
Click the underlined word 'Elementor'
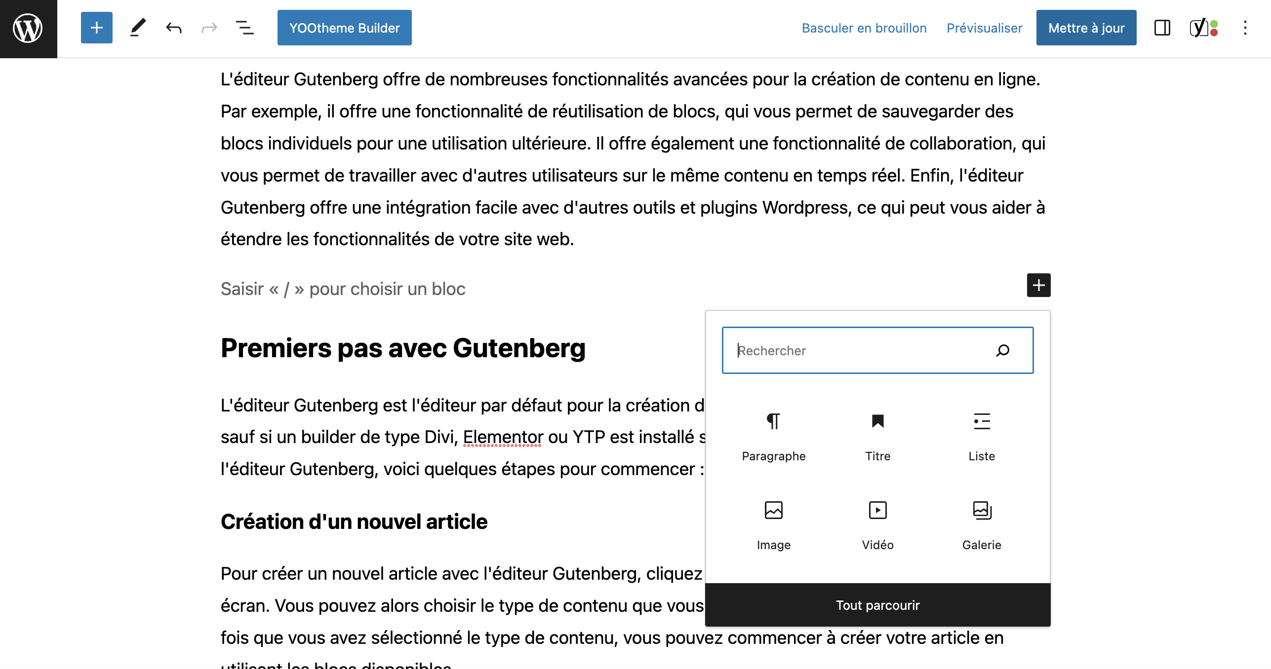(x=503, y=437)
